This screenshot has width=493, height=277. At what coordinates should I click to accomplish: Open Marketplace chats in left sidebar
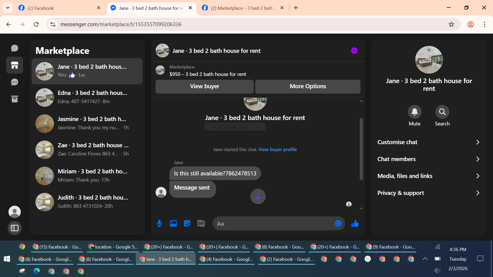pyautogui.click(x=15, y=65)
